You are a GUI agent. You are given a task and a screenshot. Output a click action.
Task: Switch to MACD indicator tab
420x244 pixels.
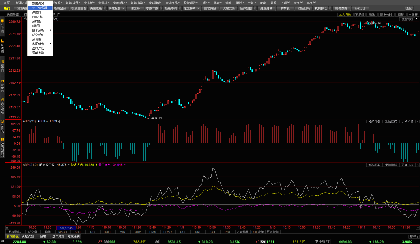pyautogui.click(x=62, y=232)
